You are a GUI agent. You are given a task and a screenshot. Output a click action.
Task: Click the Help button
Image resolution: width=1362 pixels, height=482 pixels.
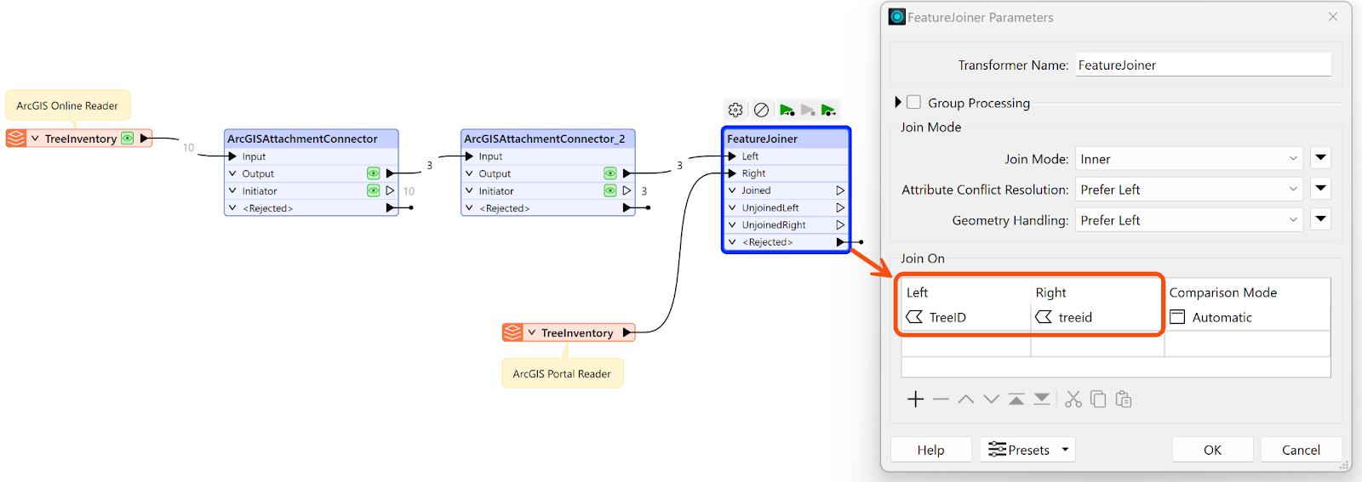point(930,450)
